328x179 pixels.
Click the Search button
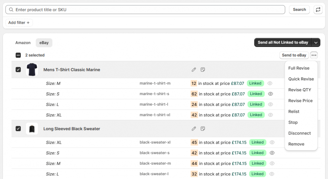(x=299, y=10)
